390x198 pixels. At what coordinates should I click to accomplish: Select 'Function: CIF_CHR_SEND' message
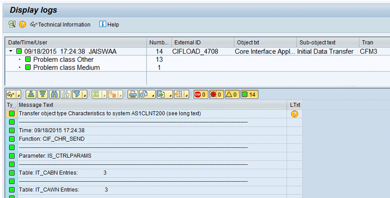[x=52, y=139]
